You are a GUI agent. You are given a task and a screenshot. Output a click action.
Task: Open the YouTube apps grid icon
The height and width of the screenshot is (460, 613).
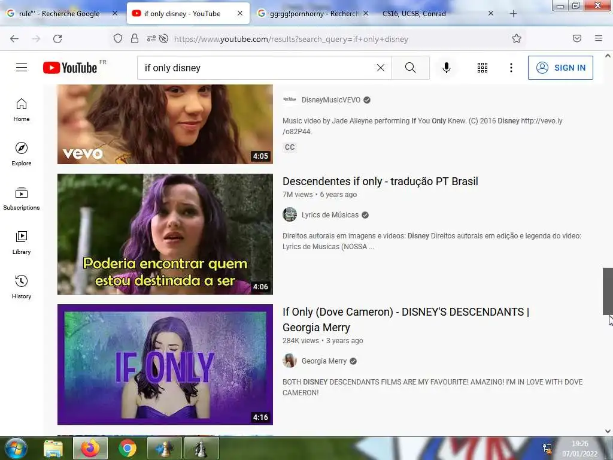pyautogui.click(x=482, y=68)
